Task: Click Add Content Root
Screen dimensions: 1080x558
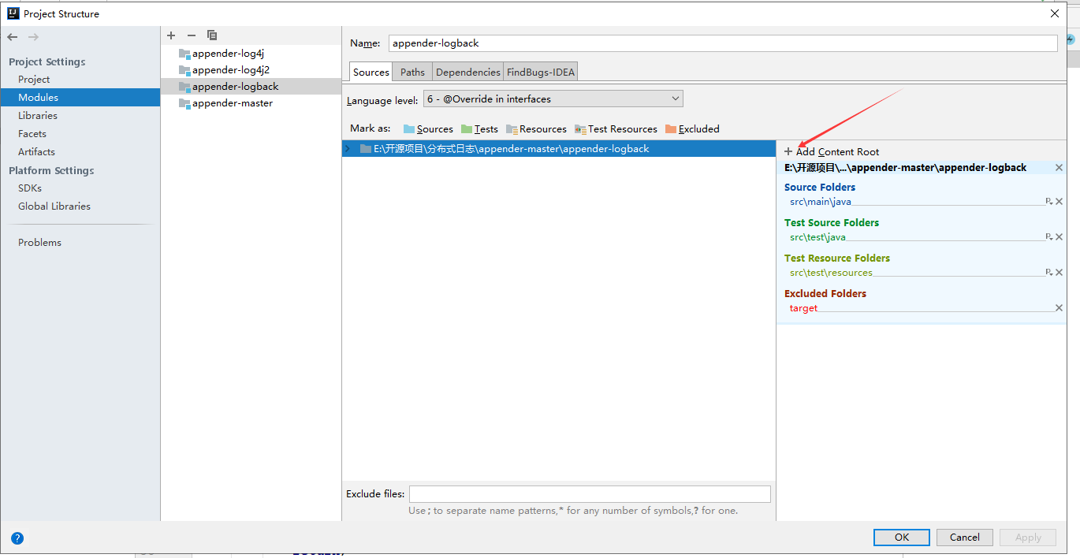Action: pos(832,152)
